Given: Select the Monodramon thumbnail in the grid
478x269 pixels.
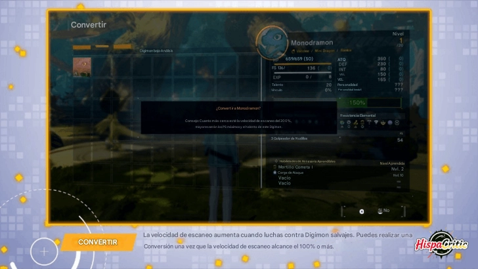Looking at the screenshot, I should pos(82,66).
